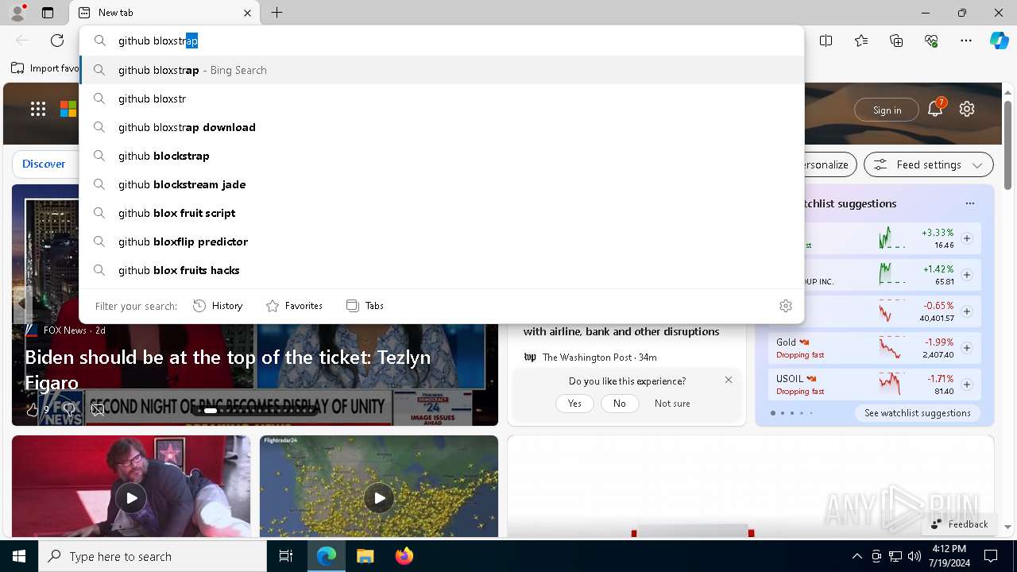
Task: Choose the 'github bloxstrap - Bing Search' suggestion
Action: [442, 70]
